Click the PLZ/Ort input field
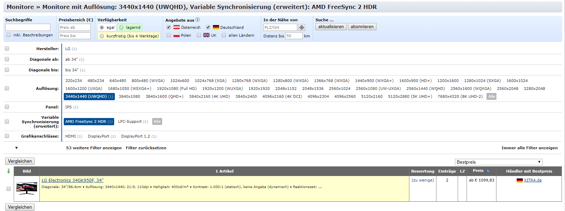 (x=280, y=27)
